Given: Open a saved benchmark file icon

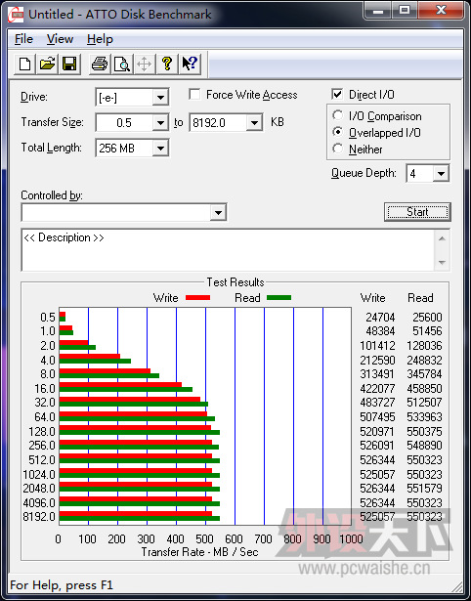Looking at the screenshot, I should click(47, 64).
